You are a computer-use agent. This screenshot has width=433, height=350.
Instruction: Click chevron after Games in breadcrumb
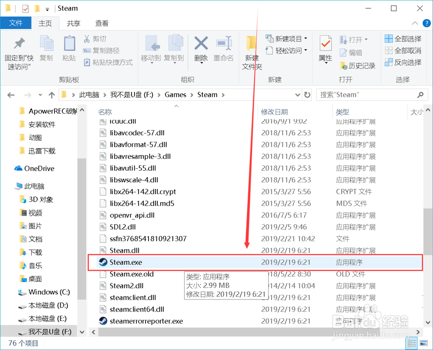click(191, 95)
